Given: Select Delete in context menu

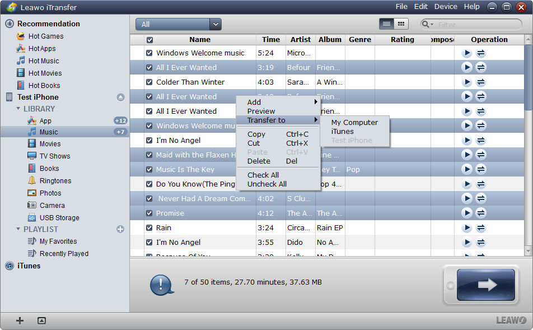Looking at the screenshot, I should 278,161.
